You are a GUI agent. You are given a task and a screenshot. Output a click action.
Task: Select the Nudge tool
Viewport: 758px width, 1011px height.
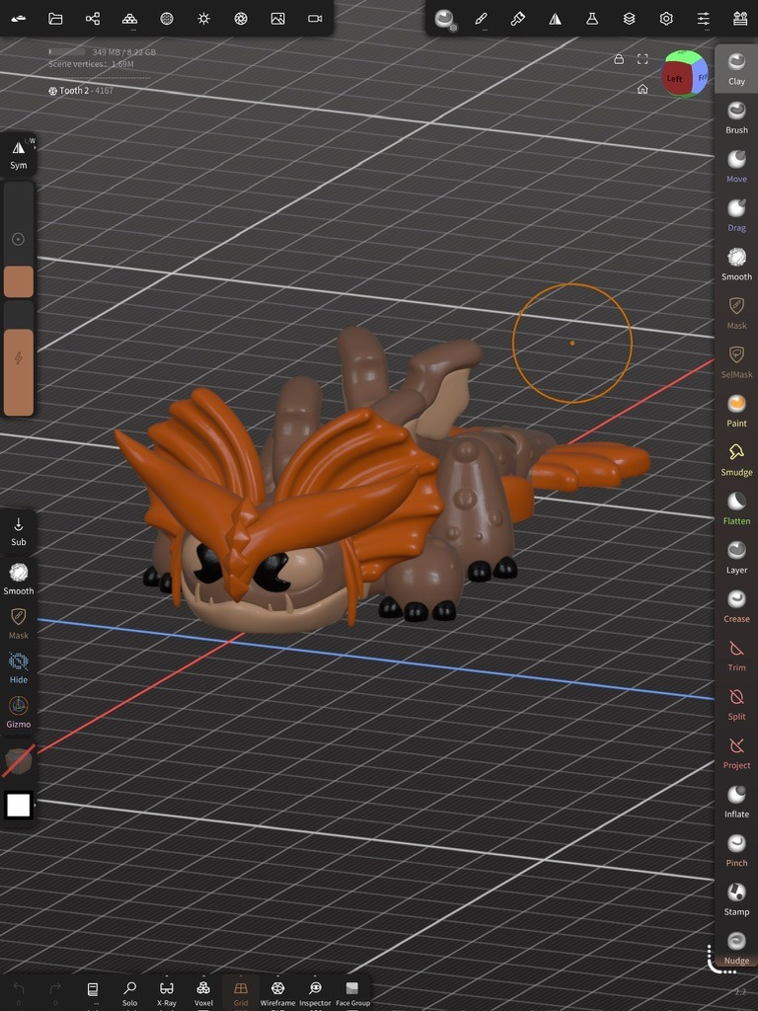(x=736, y=949)
